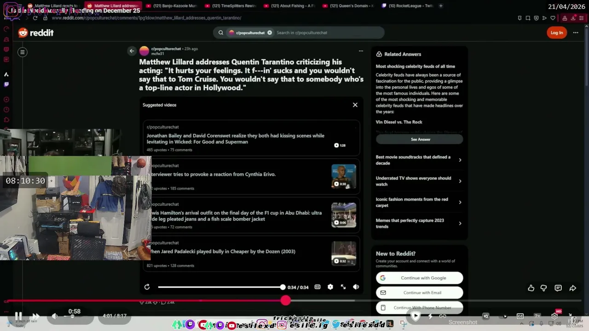Click Continue with Email
The height and width of the screenshot is (331, 589).
(x=420, y=292)
